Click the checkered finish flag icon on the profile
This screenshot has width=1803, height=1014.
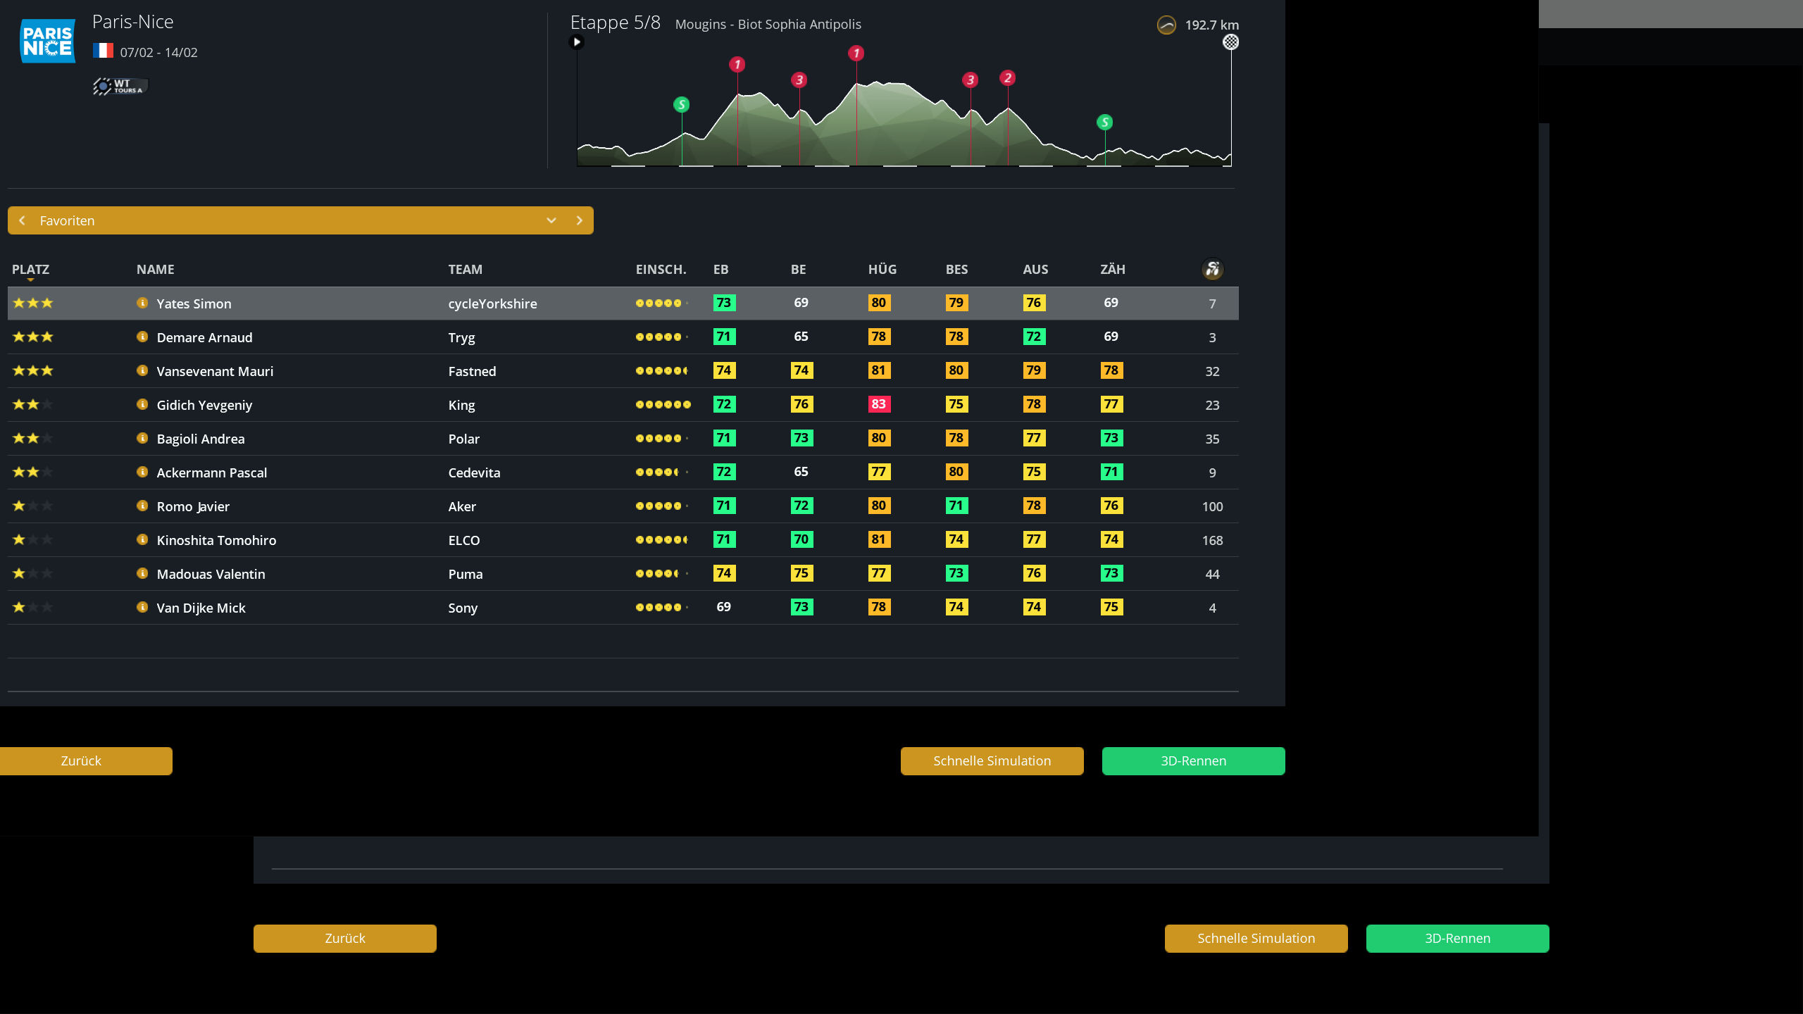click(x=1230, y=42)
